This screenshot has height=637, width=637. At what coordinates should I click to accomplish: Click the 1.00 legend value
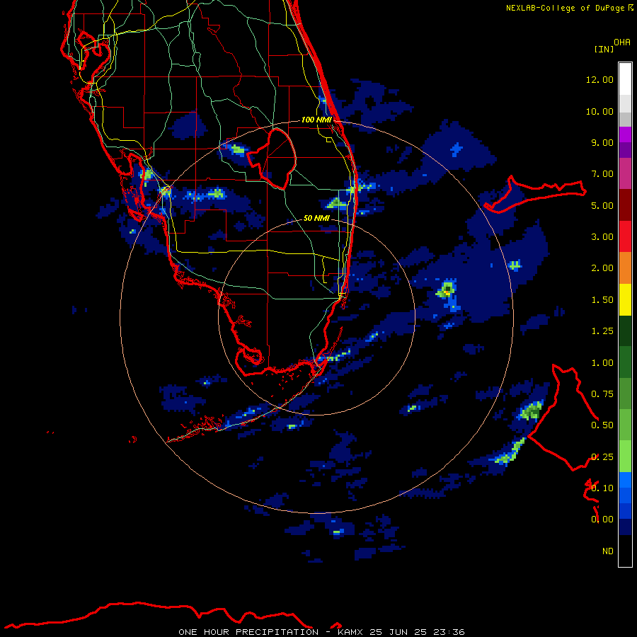click(602, 363)
